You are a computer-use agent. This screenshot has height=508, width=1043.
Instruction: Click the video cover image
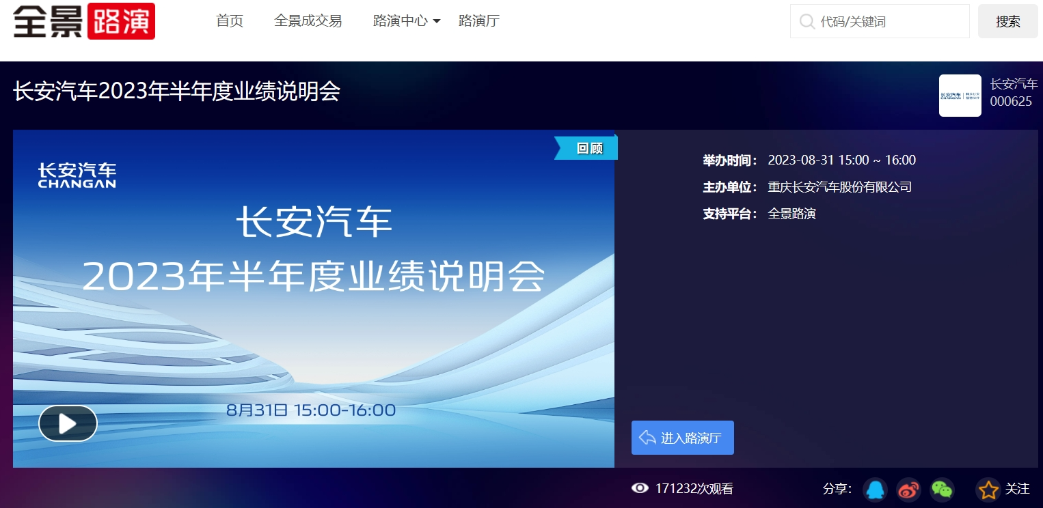314,299
